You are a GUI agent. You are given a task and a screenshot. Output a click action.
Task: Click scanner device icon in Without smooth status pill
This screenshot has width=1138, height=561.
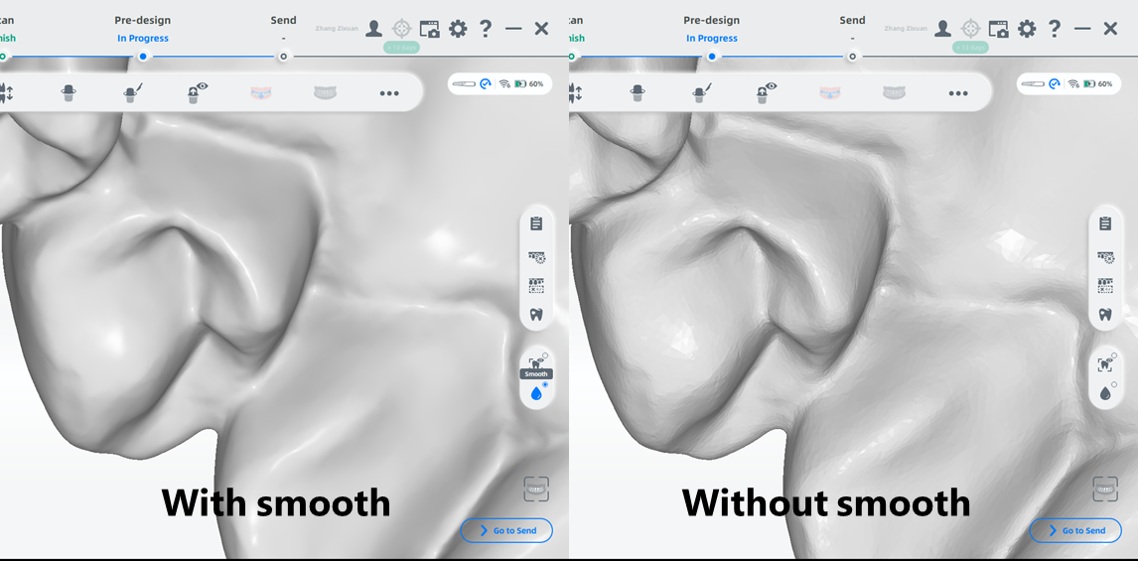[1033, 84]
